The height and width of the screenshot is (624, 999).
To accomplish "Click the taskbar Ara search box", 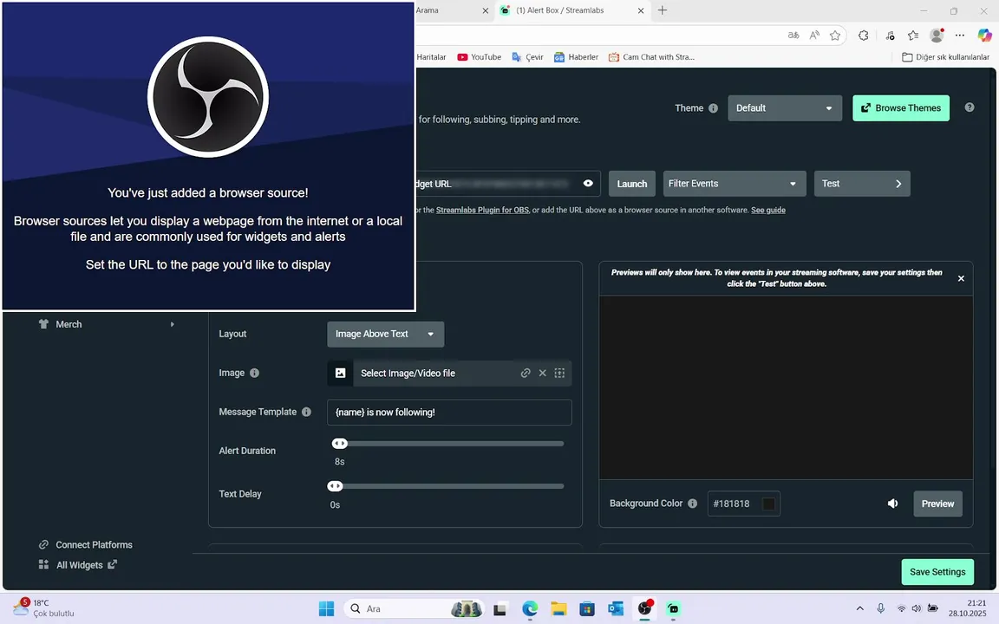I will point(415,608).
